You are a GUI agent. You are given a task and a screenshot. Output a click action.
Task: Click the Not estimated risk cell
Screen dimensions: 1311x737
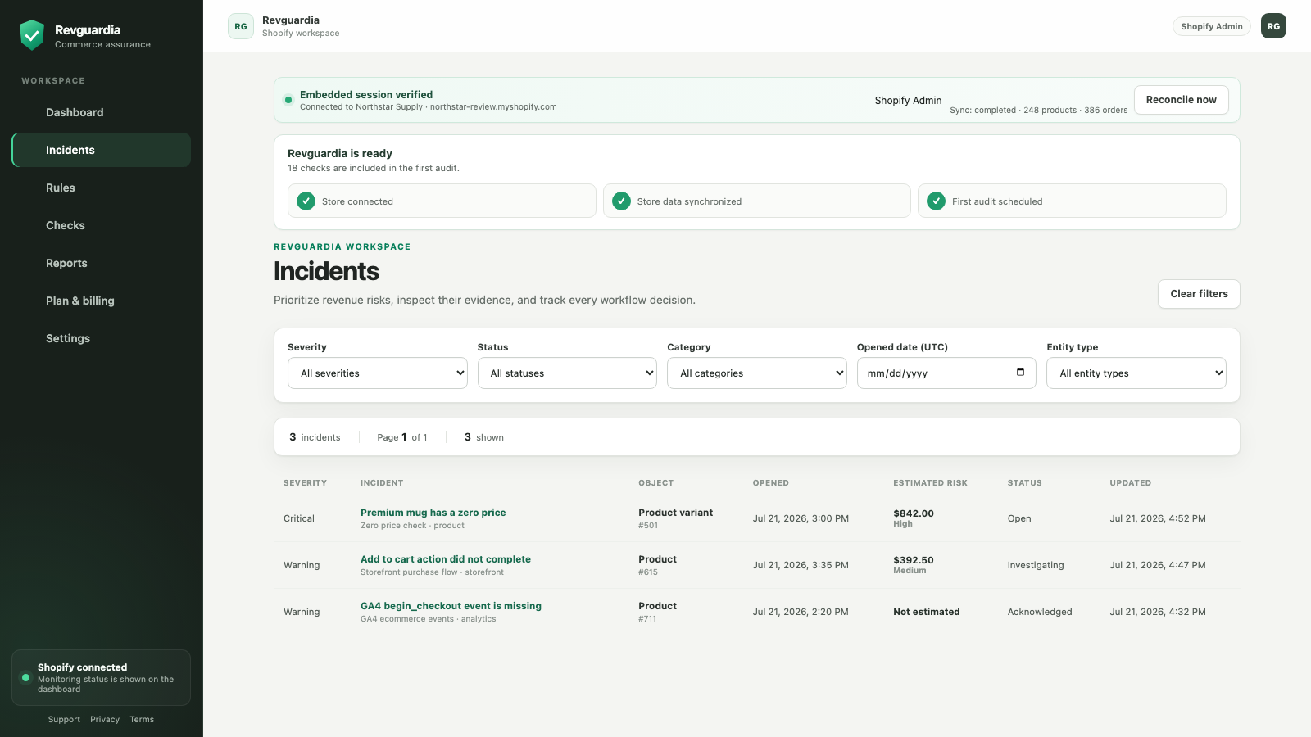coord(927,612)
